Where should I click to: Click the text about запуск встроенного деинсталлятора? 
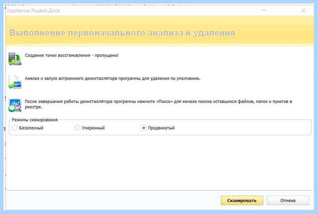(x=112, y=79)
